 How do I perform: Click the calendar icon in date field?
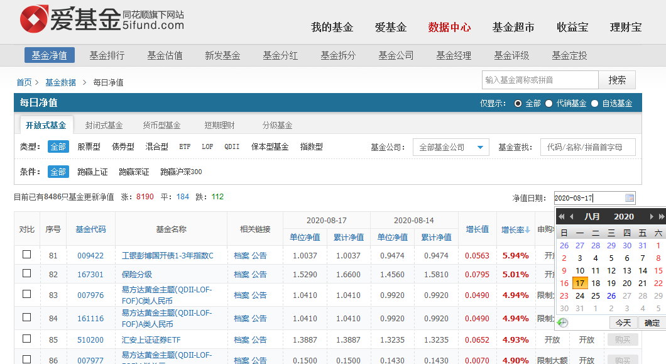pos(630,198)
